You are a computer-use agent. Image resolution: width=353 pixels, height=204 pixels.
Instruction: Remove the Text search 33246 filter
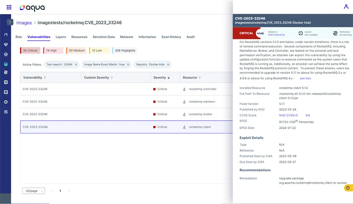[76, 65]
